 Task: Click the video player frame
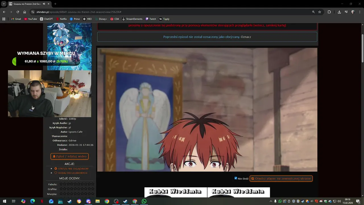207,110
